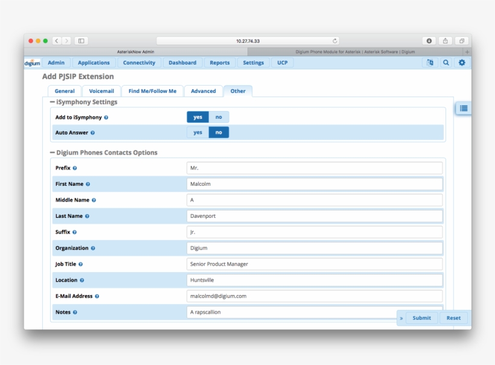The height and width of the screenshot is (365, 495).
Task: Click the Add PJSIP Extension heading
Action: (x=78, y=77)
